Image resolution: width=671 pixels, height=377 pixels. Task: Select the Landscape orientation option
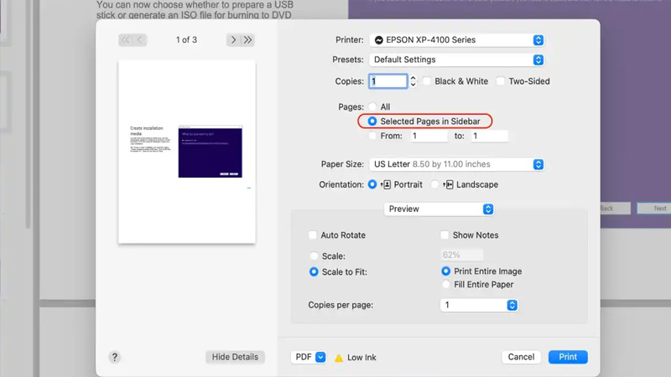pos(434,184)
